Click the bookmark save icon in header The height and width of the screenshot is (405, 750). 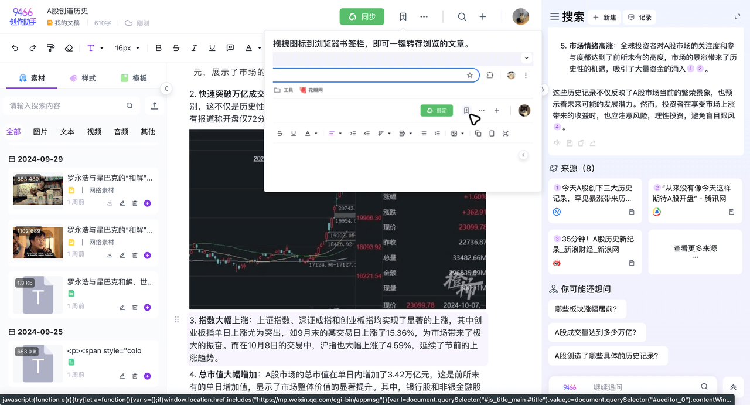(x=403, y=17)
